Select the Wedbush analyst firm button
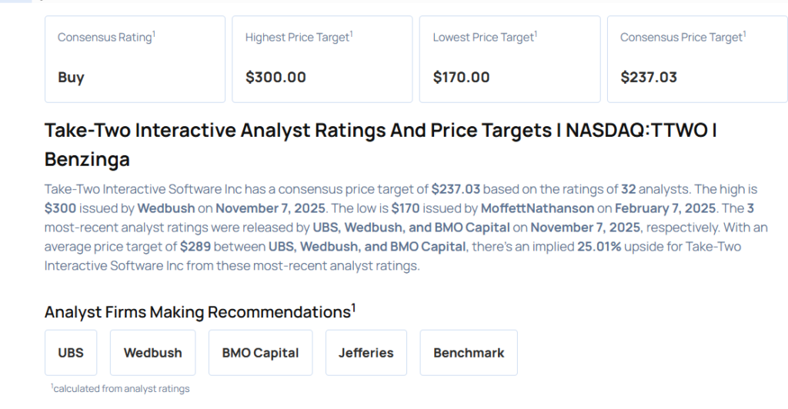The height and width of the screenshot is (409, 788). pyautogui.click(x=152, y=353)
